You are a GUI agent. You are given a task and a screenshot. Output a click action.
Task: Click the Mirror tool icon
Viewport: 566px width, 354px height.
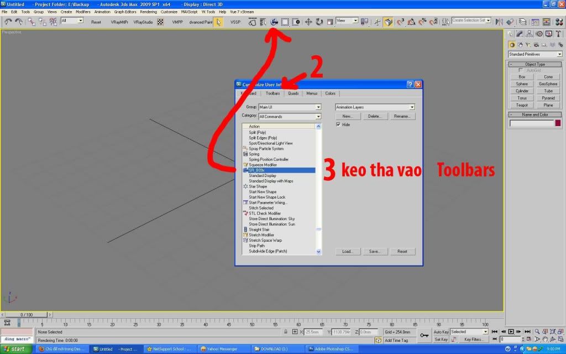click(499, 22)
